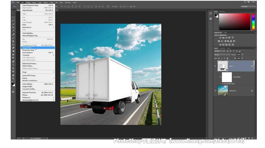Expand the Presets submenu
The height and width of the screenshot is (148, 265).
(38, 78)
